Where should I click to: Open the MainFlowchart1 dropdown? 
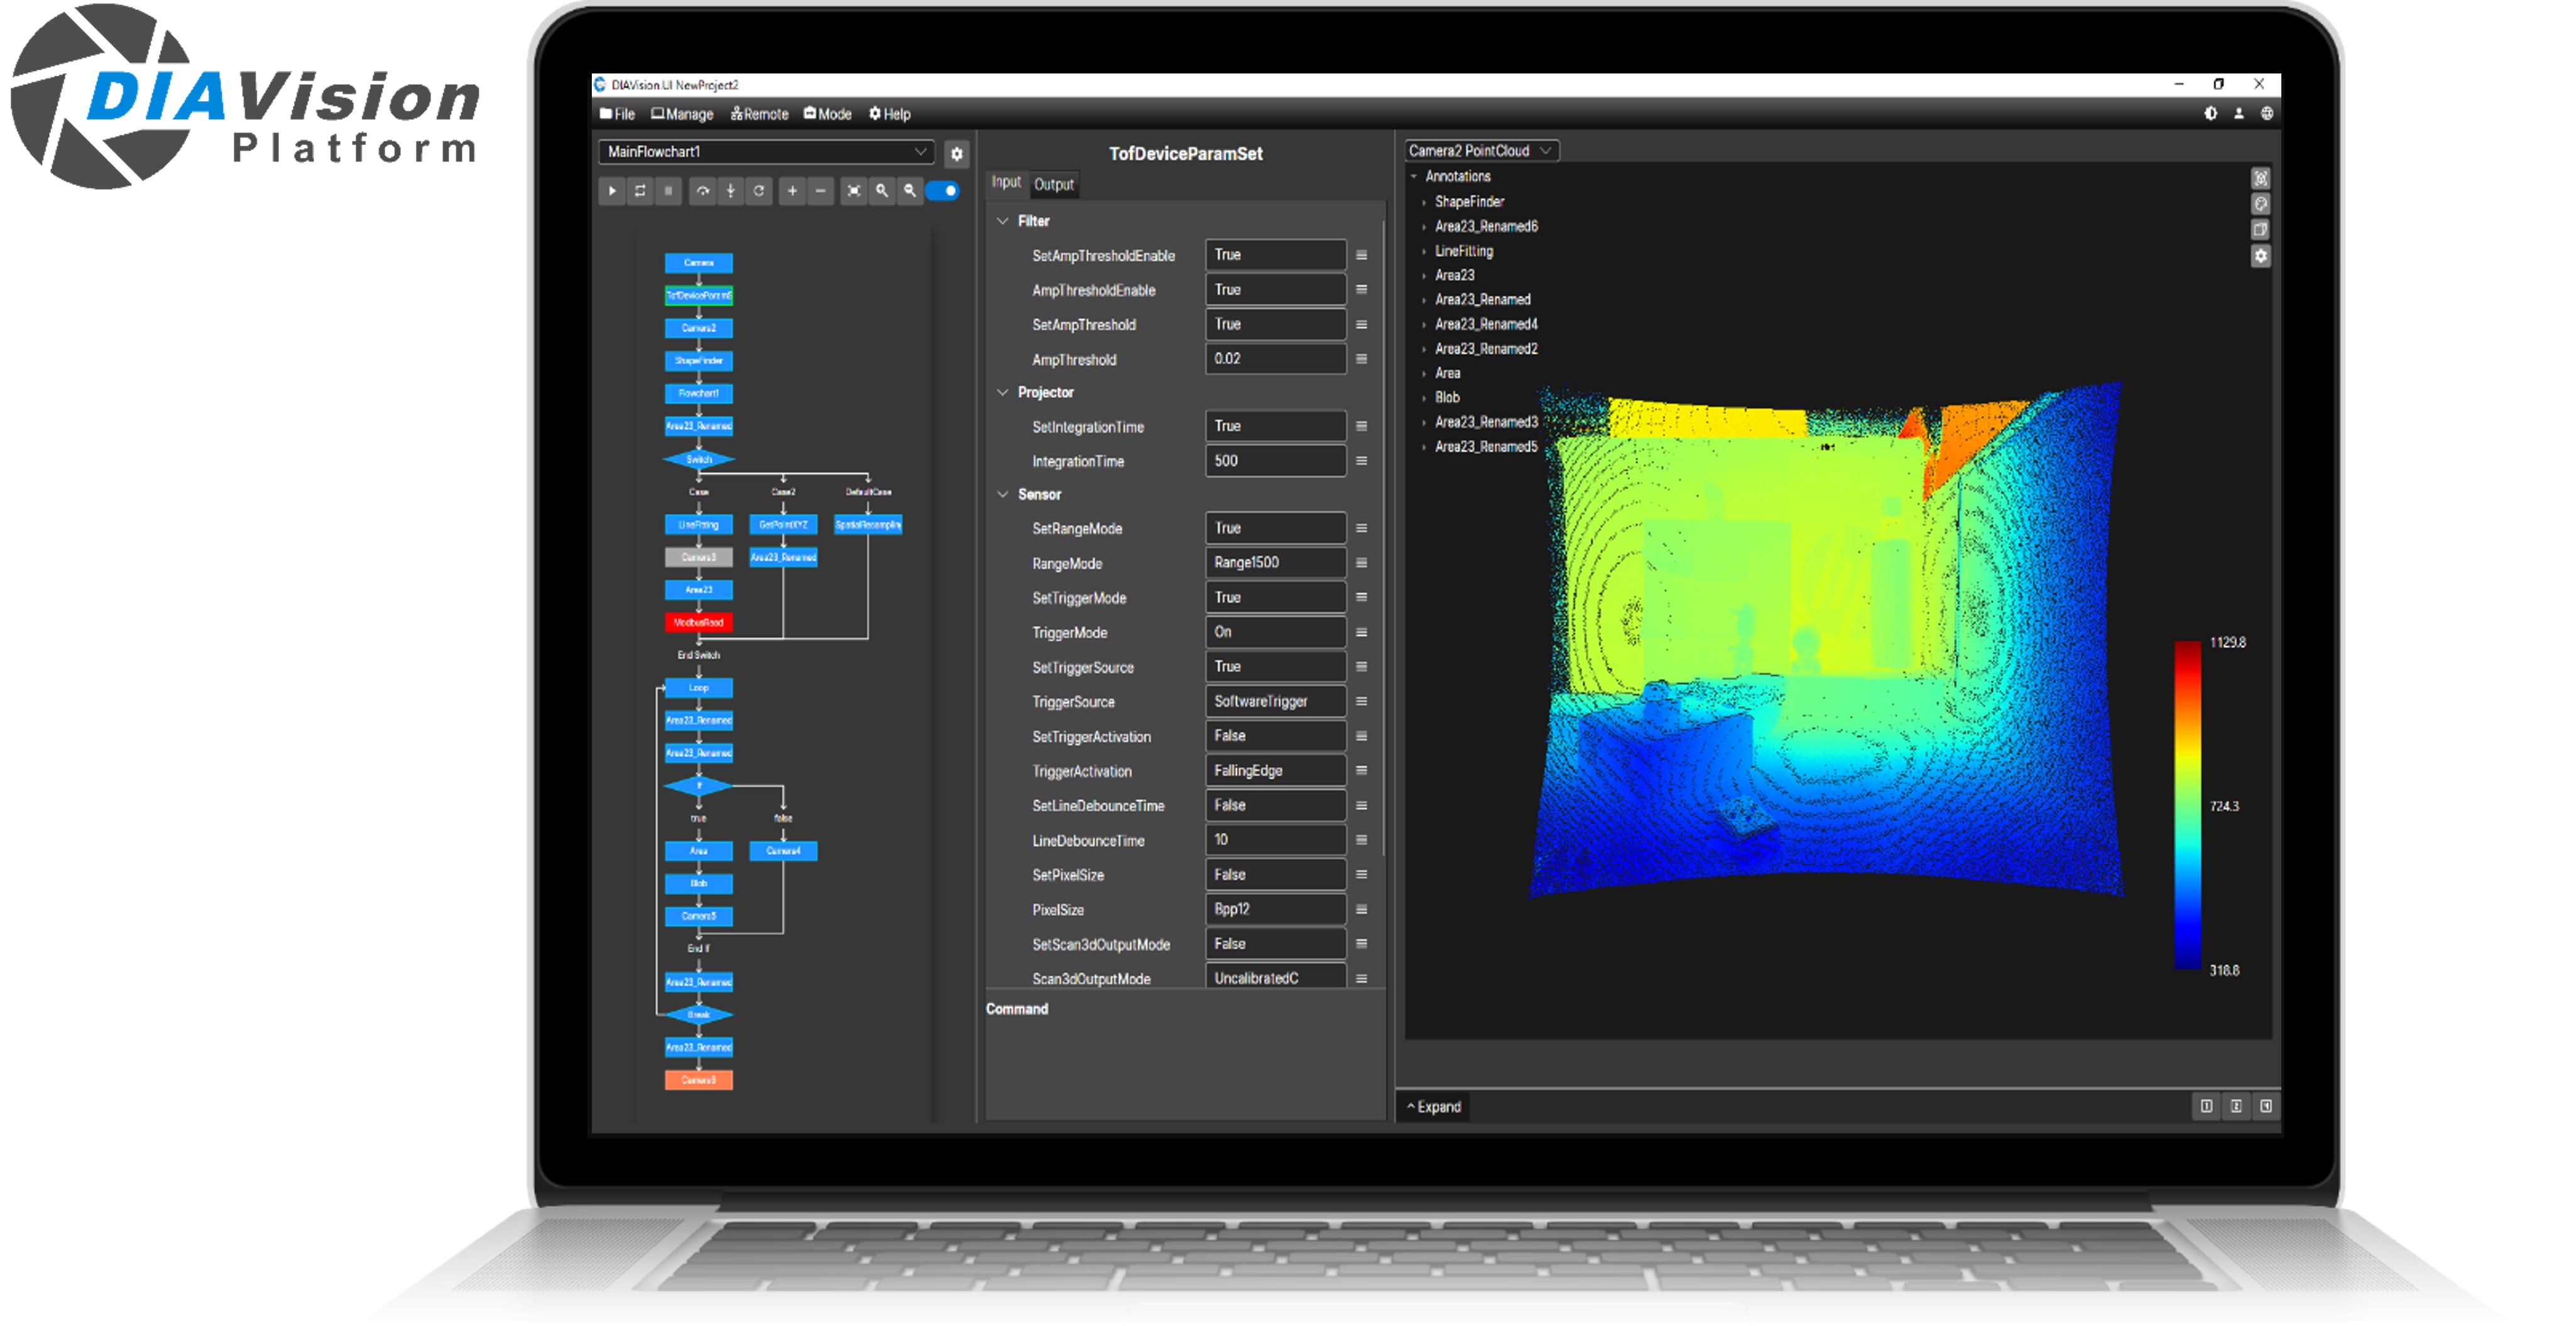pyautogui.click(x=766, y=152)
